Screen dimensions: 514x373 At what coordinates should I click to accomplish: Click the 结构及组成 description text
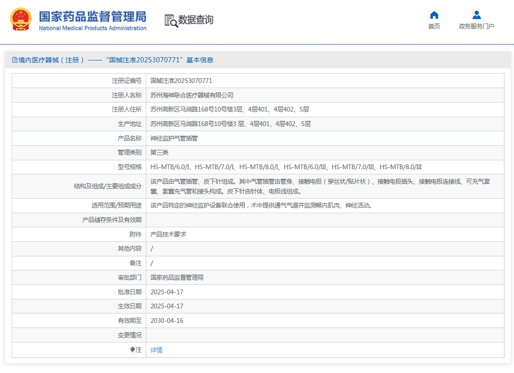320,186
